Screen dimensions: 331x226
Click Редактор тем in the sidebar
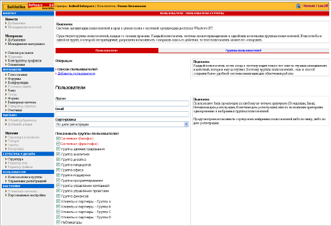click(x=18, y=163)
